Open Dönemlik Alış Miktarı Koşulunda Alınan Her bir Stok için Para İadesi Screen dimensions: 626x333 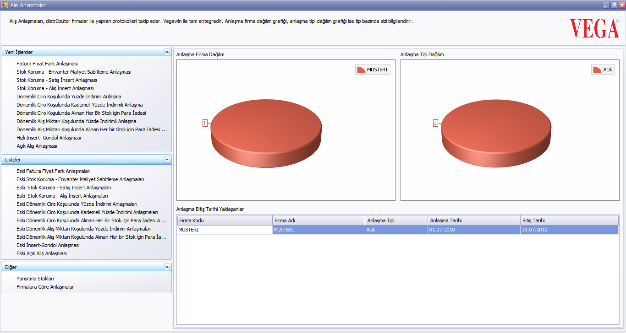coord(92,129)
